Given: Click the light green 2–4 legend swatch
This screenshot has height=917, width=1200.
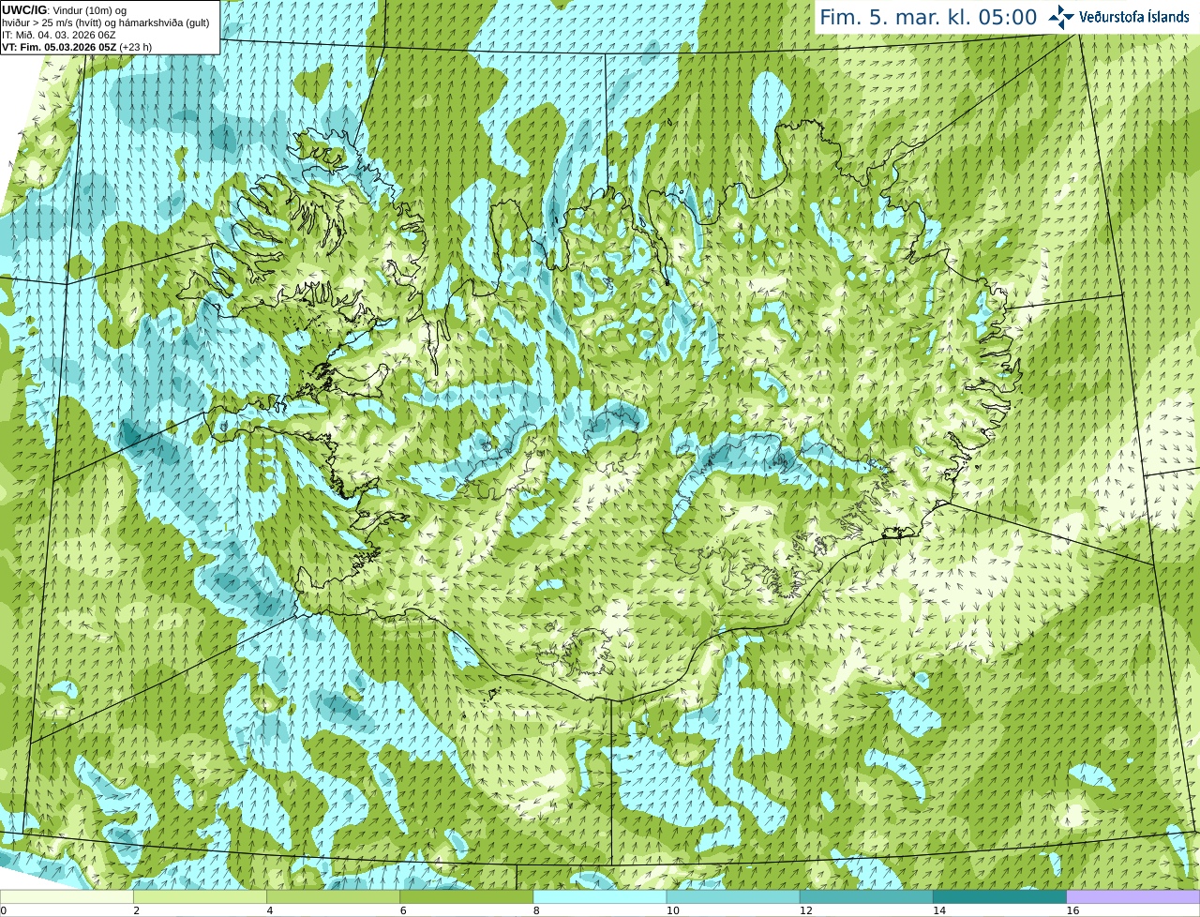Looking at the screenshot, I should (x=200, y=896).
